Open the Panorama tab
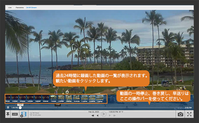199x123 pixels. (20, 8)
